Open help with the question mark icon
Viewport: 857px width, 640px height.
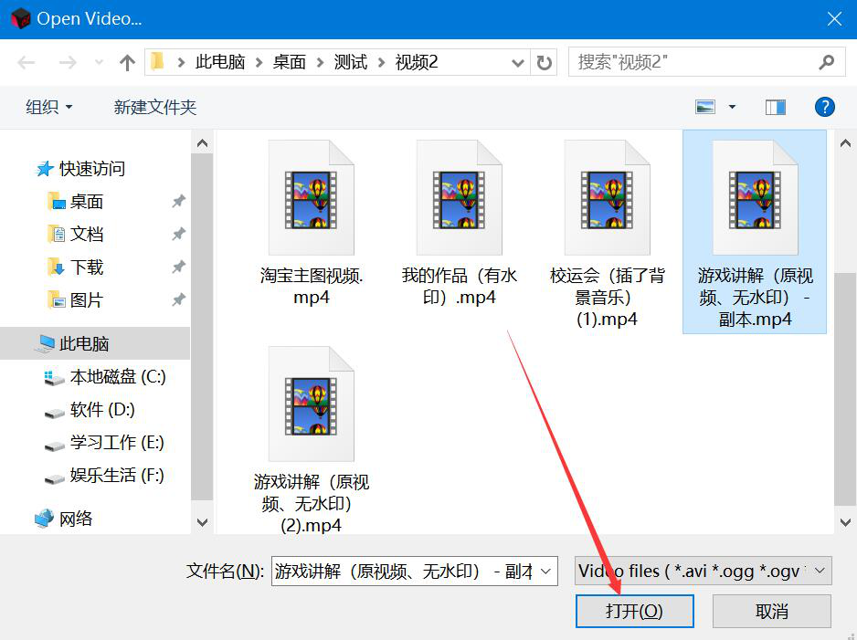pos(824,107)
